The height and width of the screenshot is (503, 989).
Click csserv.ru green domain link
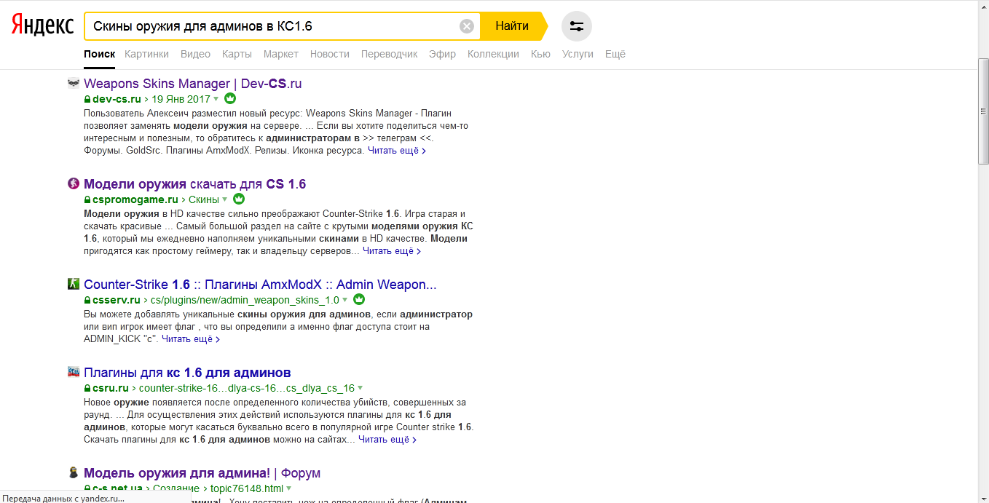[117, 300]
